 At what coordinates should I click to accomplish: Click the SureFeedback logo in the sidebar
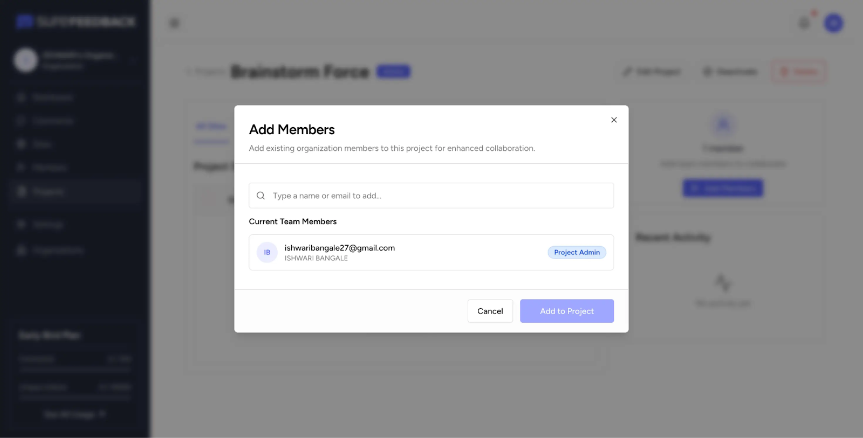tap(76, 22)
